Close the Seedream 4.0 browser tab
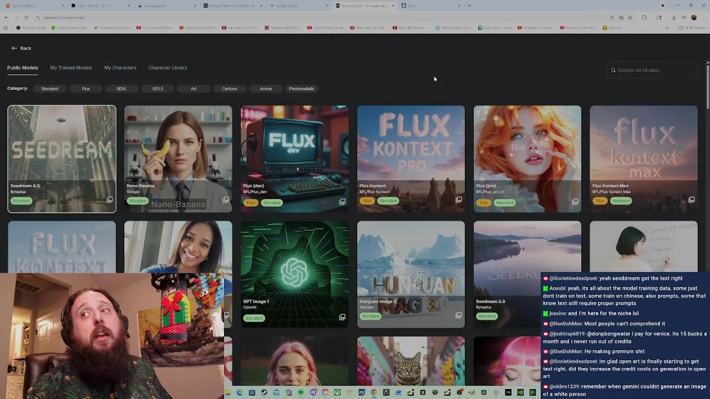 [x=393, y=6]
